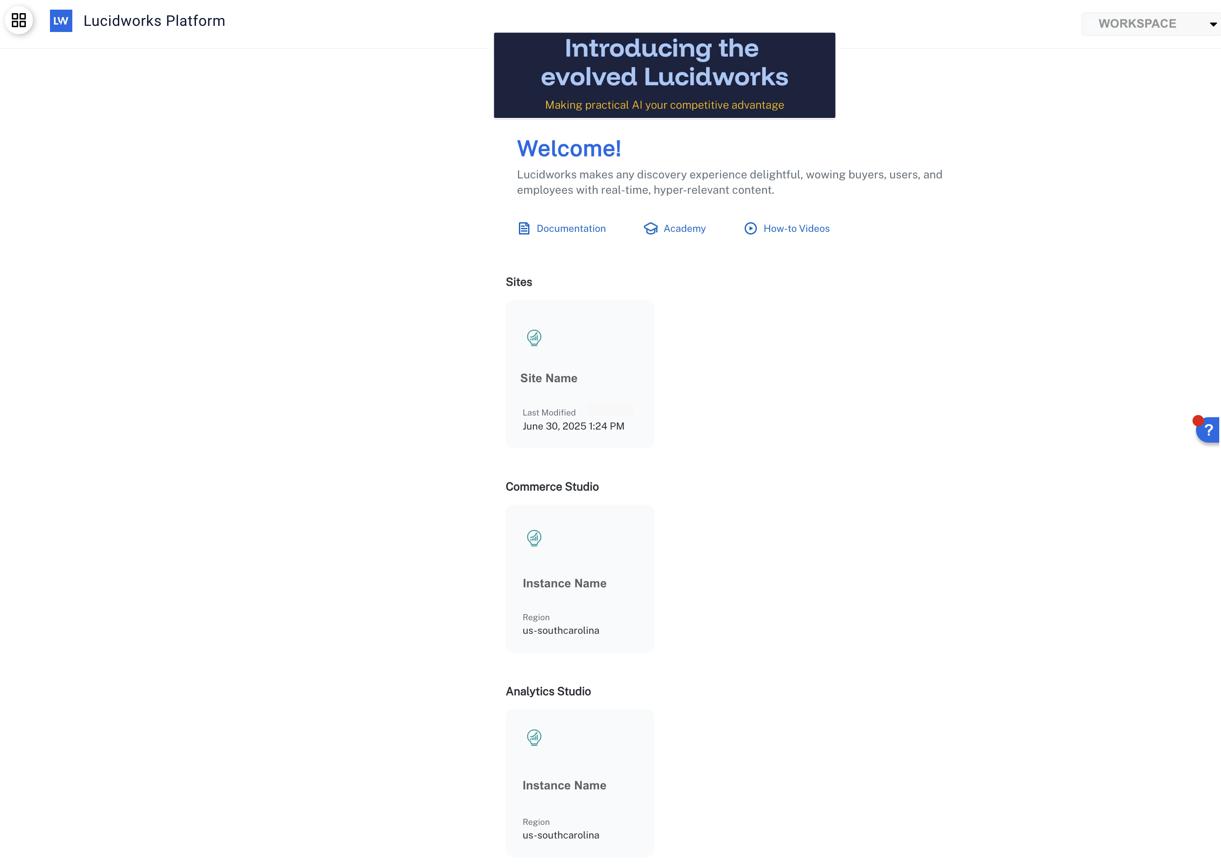Click the WORKSPACE dropdown arrow
The width and height of the screenshot is (1221, 867).
1213,25
